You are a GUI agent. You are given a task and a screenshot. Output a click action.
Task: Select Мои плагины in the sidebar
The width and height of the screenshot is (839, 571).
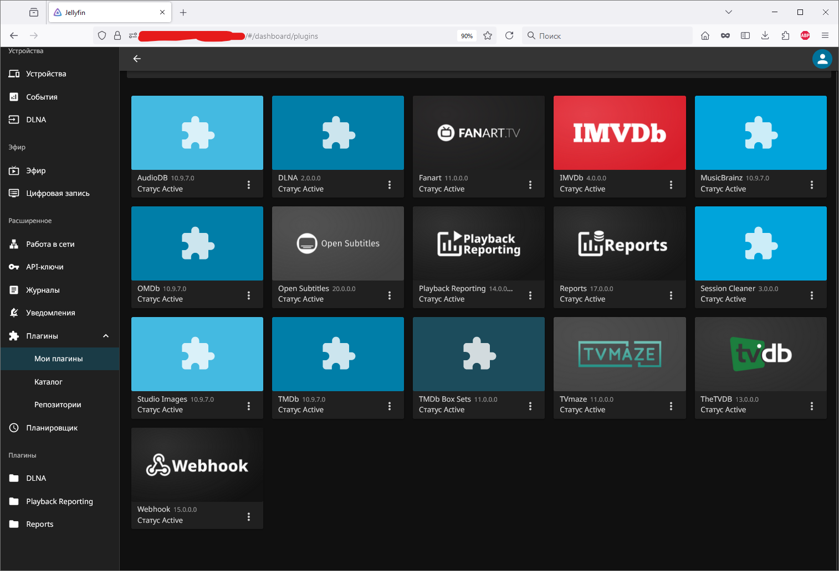60,359
